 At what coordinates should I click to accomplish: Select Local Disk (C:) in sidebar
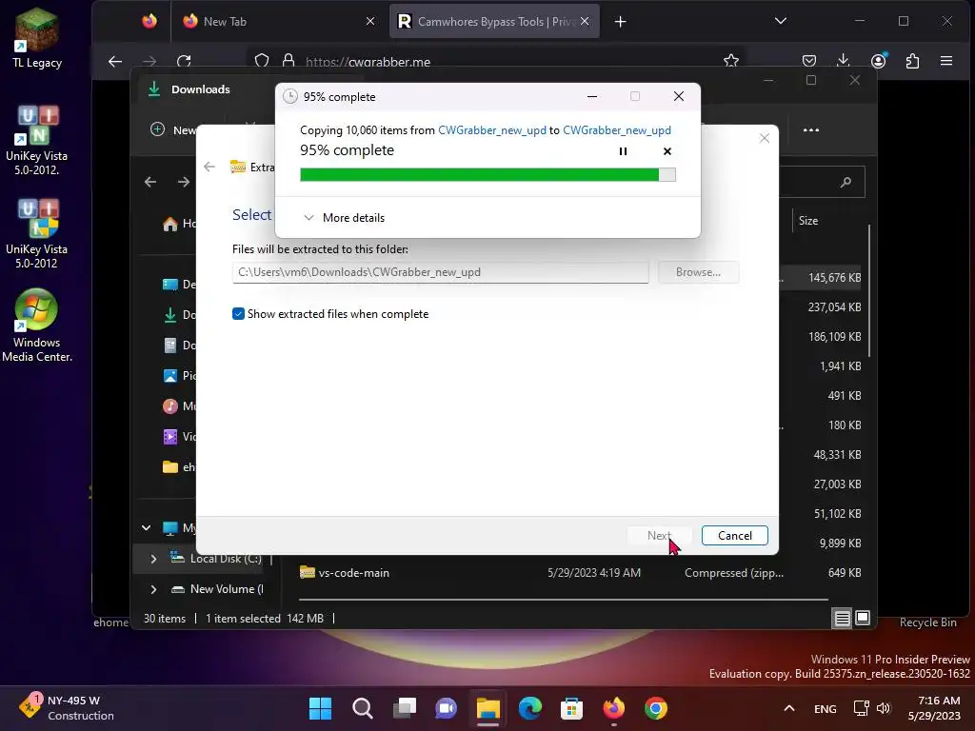pyautogui.click(x=215, y=559)
